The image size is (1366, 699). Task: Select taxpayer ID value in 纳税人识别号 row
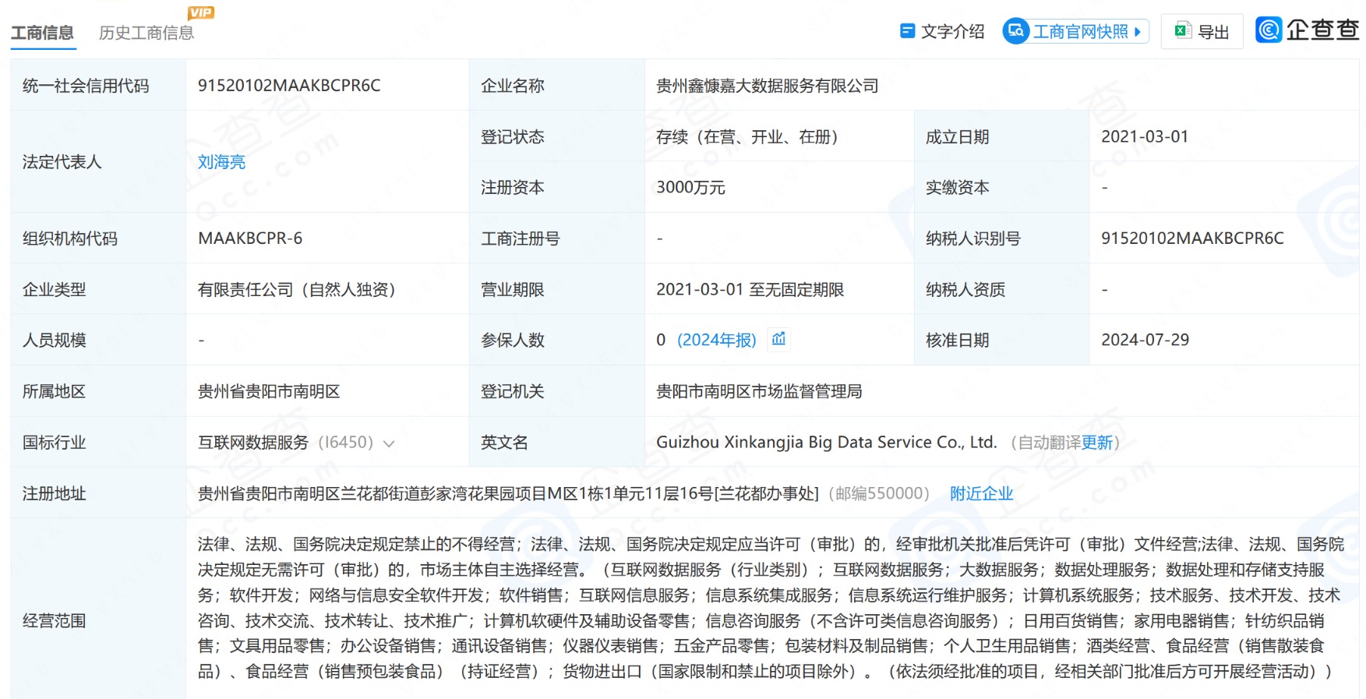coord(1192,238)
